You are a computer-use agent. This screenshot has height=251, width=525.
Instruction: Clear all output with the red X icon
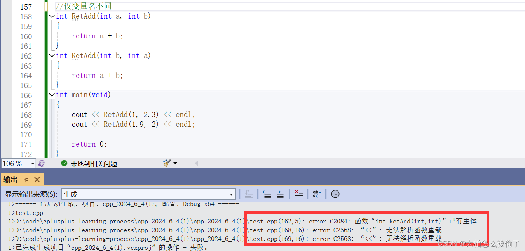tap(298, 194)
